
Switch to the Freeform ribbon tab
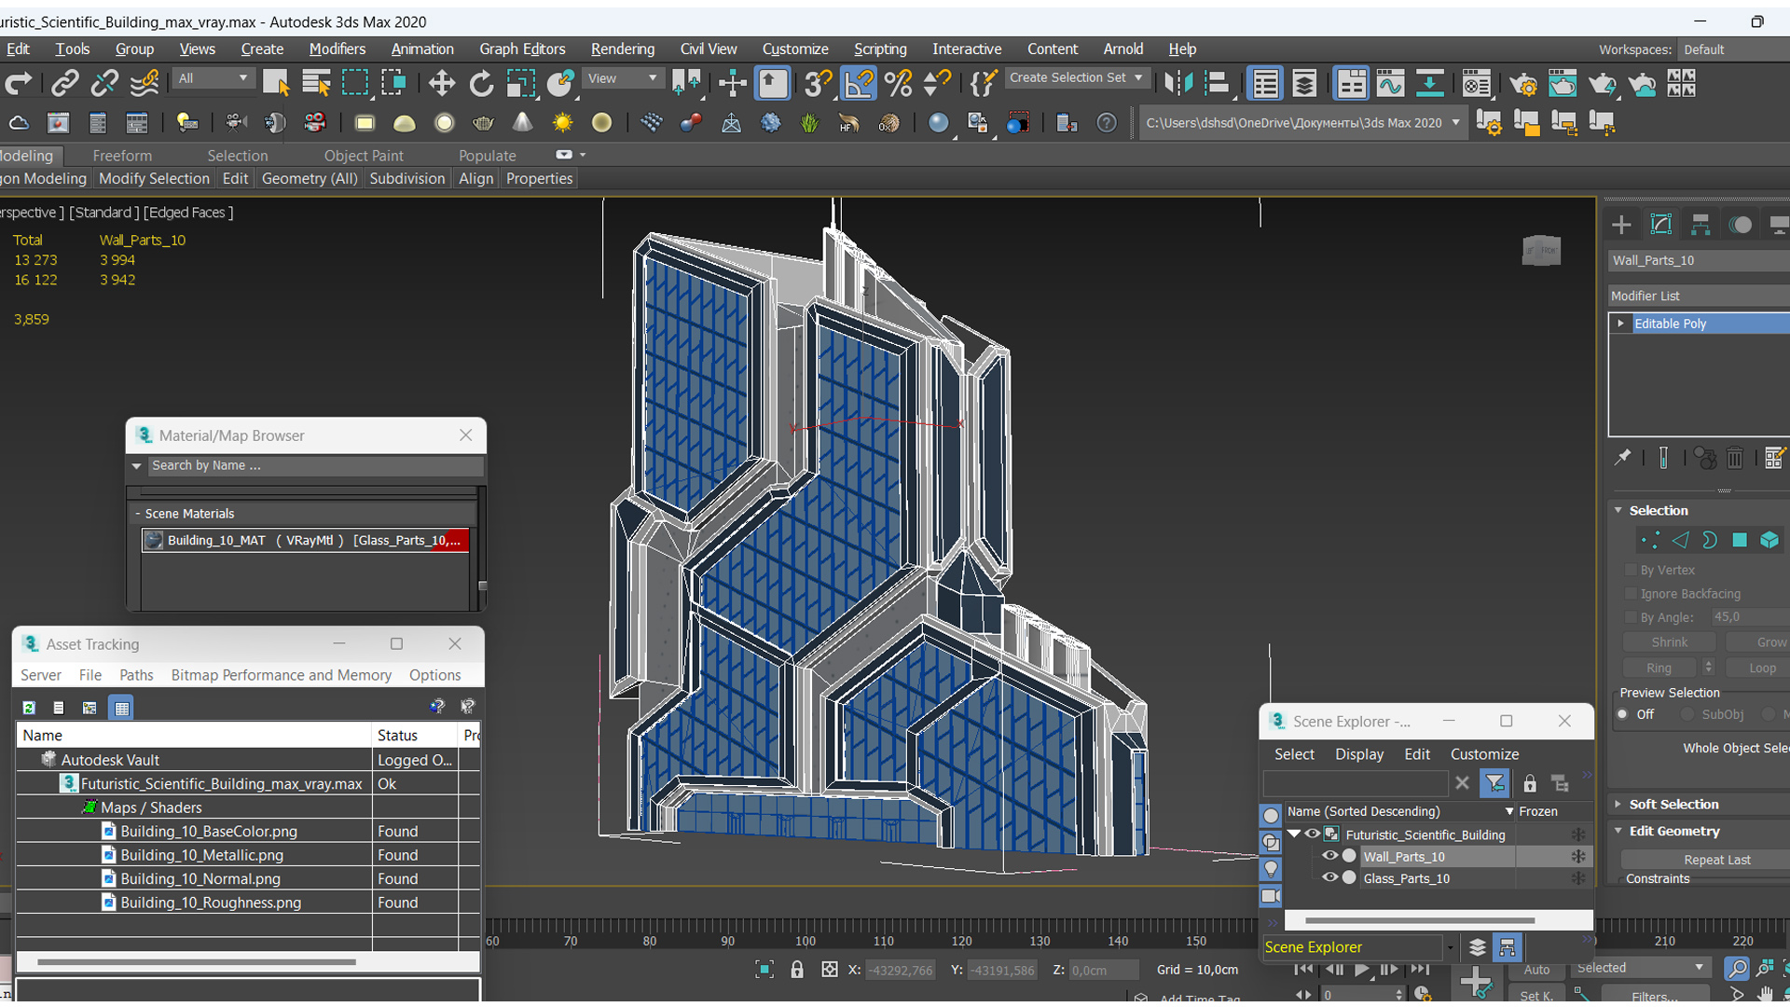click(x=122, y=156)
